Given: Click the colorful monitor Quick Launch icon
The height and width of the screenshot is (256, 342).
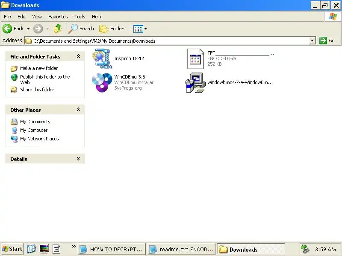Looking at the screenshot, I should (44, 249).
